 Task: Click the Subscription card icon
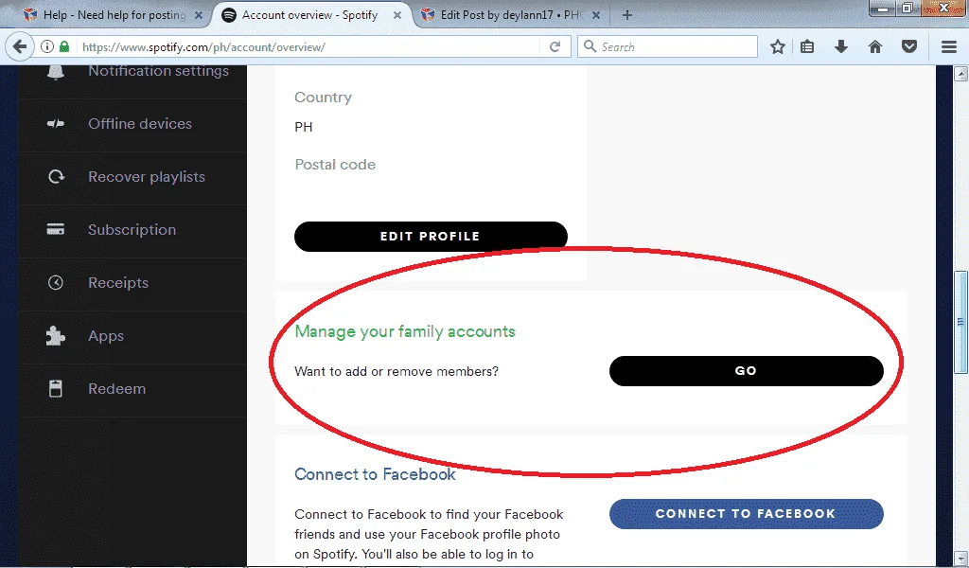click(x=56, y=229)
